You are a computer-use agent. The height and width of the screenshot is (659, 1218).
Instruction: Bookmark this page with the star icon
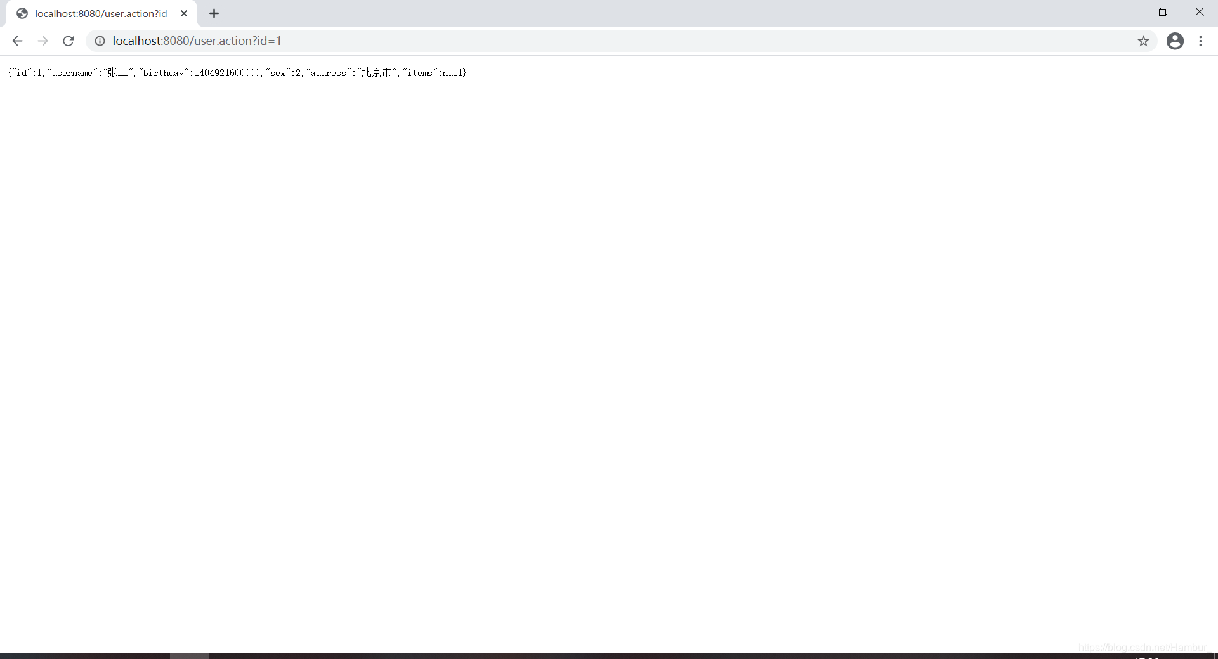[1143, 41]
